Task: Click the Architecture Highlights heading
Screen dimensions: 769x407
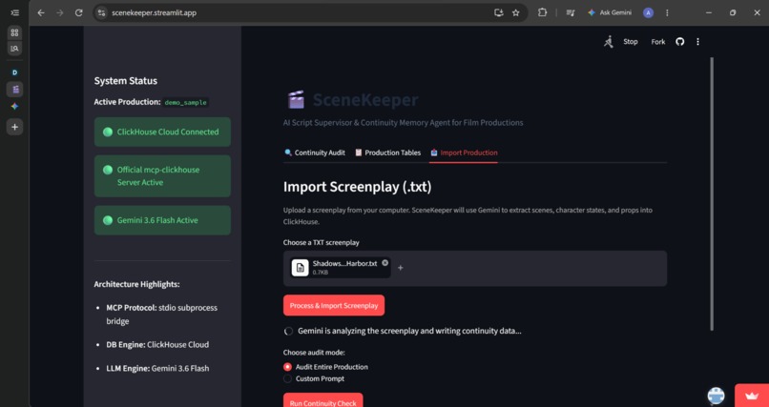Action: (x=136, y=284)
